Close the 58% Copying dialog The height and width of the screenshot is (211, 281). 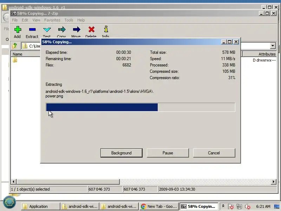pos(236,42)
